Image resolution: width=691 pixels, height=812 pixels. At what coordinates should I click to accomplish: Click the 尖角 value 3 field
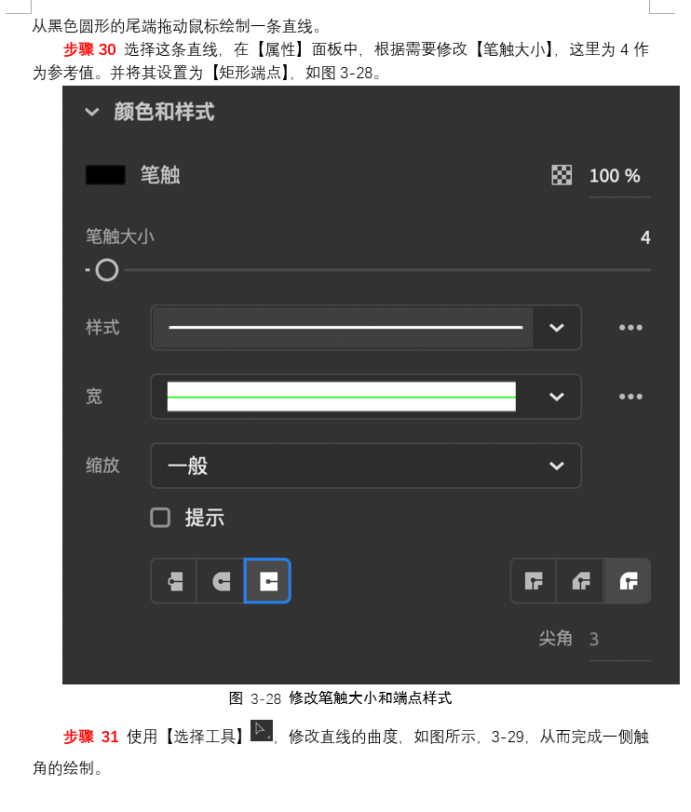click(x=619, y=640)
